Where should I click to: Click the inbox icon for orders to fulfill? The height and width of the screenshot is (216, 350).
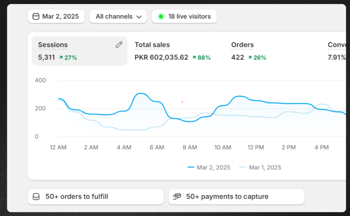tap(36, 197)
